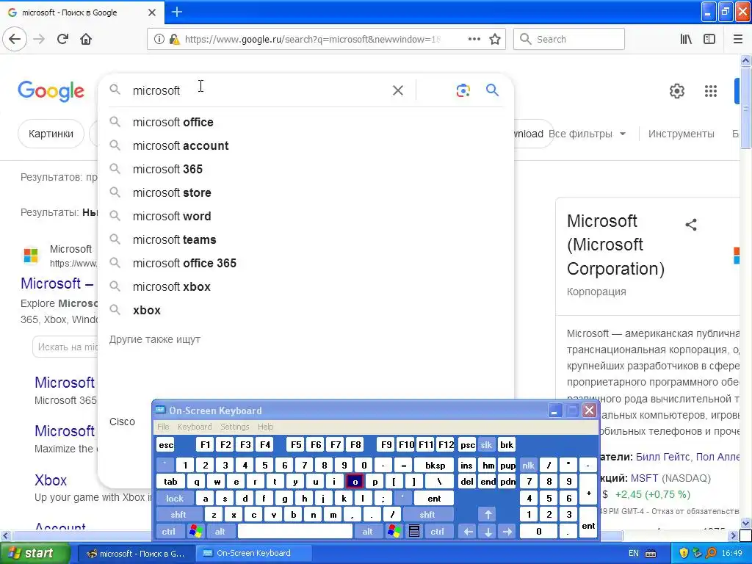Screen dimensions: 752x564
Task: Click the space bar on On-Screen Keyboard
Action: pyautogui.click(x=295, y=531)
